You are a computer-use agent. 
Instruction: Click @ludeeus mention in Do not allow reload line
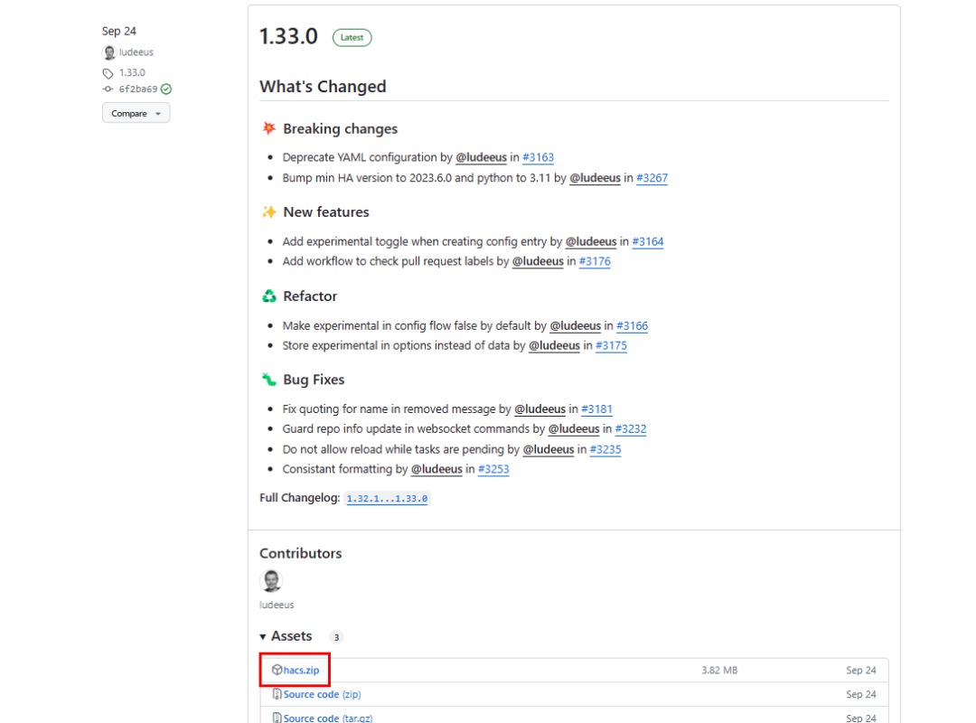click(549, 450)
